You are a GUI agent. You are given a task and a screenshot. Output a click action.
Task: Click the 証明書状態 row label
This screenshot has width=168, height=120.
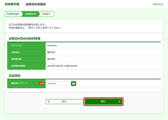[16, 59]
